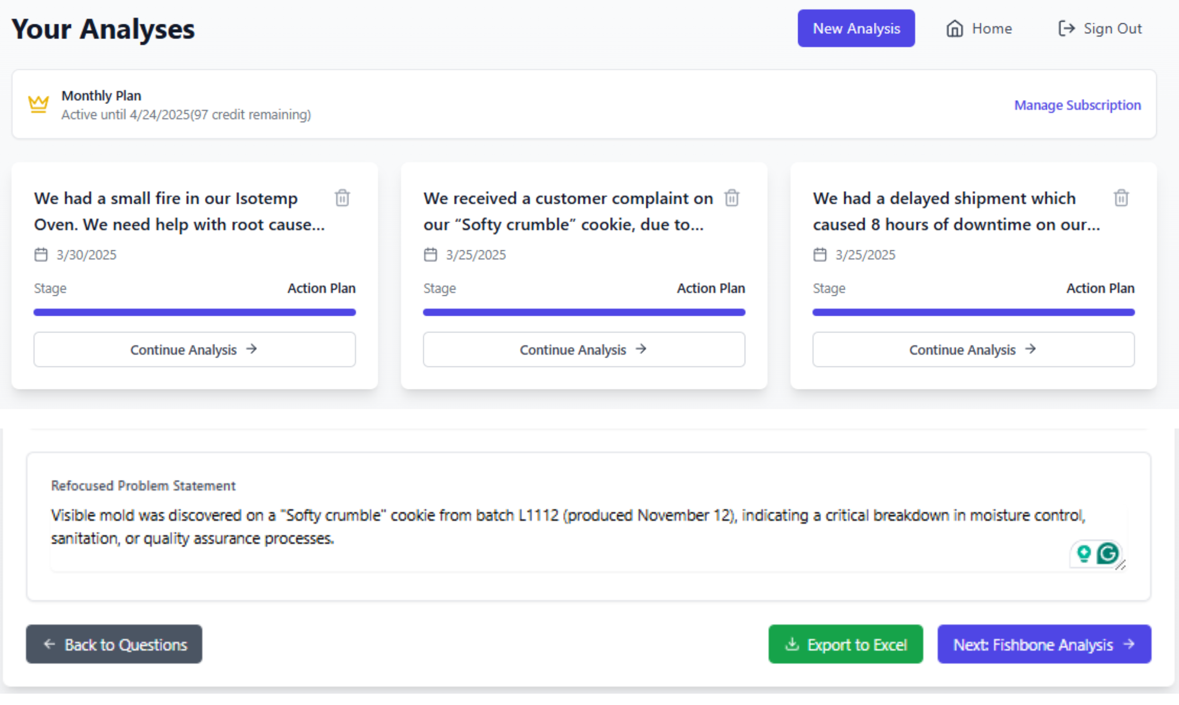Continue Analysis for Softy crumble complaint
Viewport: 1179px width, 705px height.
(x=584, y=350)
